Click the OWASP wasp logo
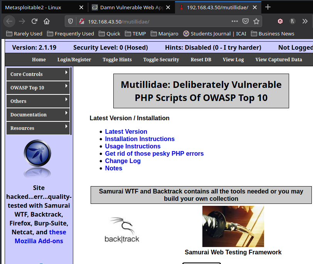Viewport: 313px width, 264px height. (37, 153)
